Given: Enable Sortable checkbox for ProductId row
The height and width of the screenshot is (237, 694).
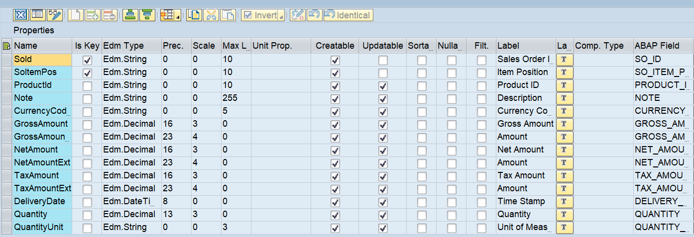Looking at the screenshot, I should point(422,85).
